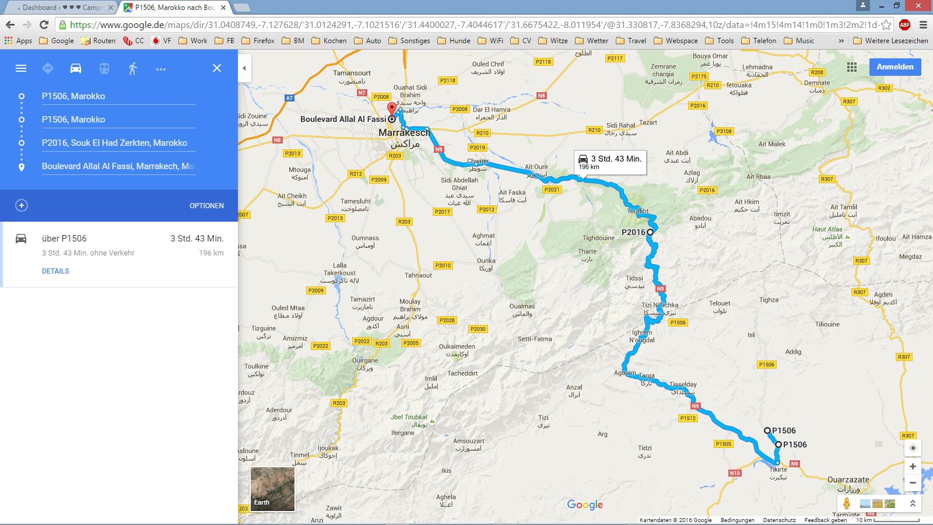Select Street View pegman icon
The width and height of the screenshot is (933, 525).
[x=847, y=503]
